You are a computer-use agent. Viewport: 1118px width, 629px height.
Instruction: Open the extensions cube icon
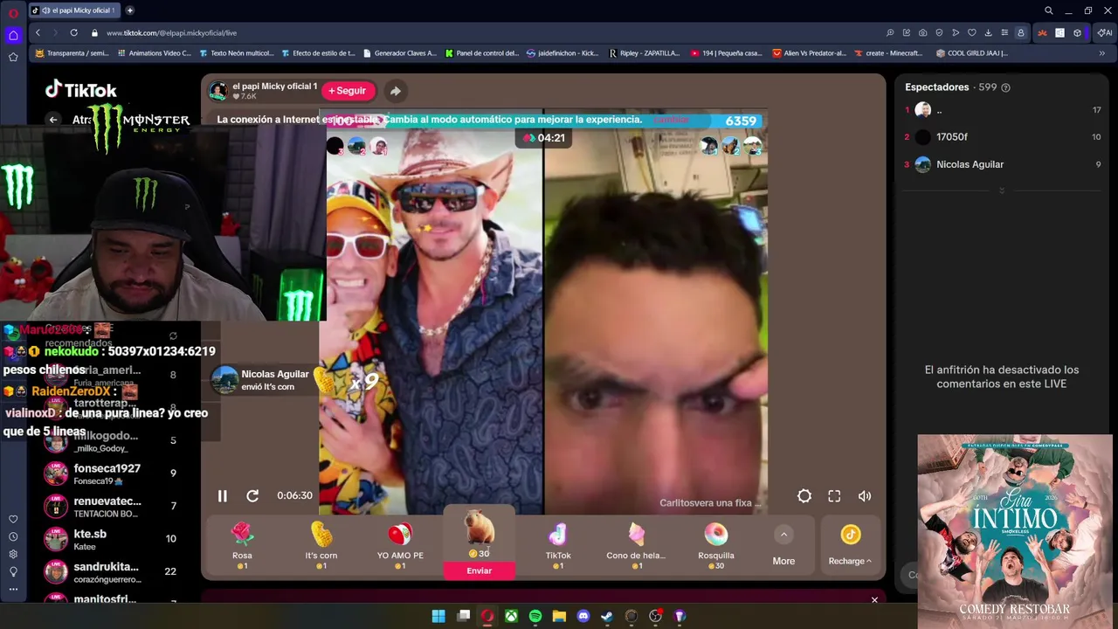point(1078,32)
